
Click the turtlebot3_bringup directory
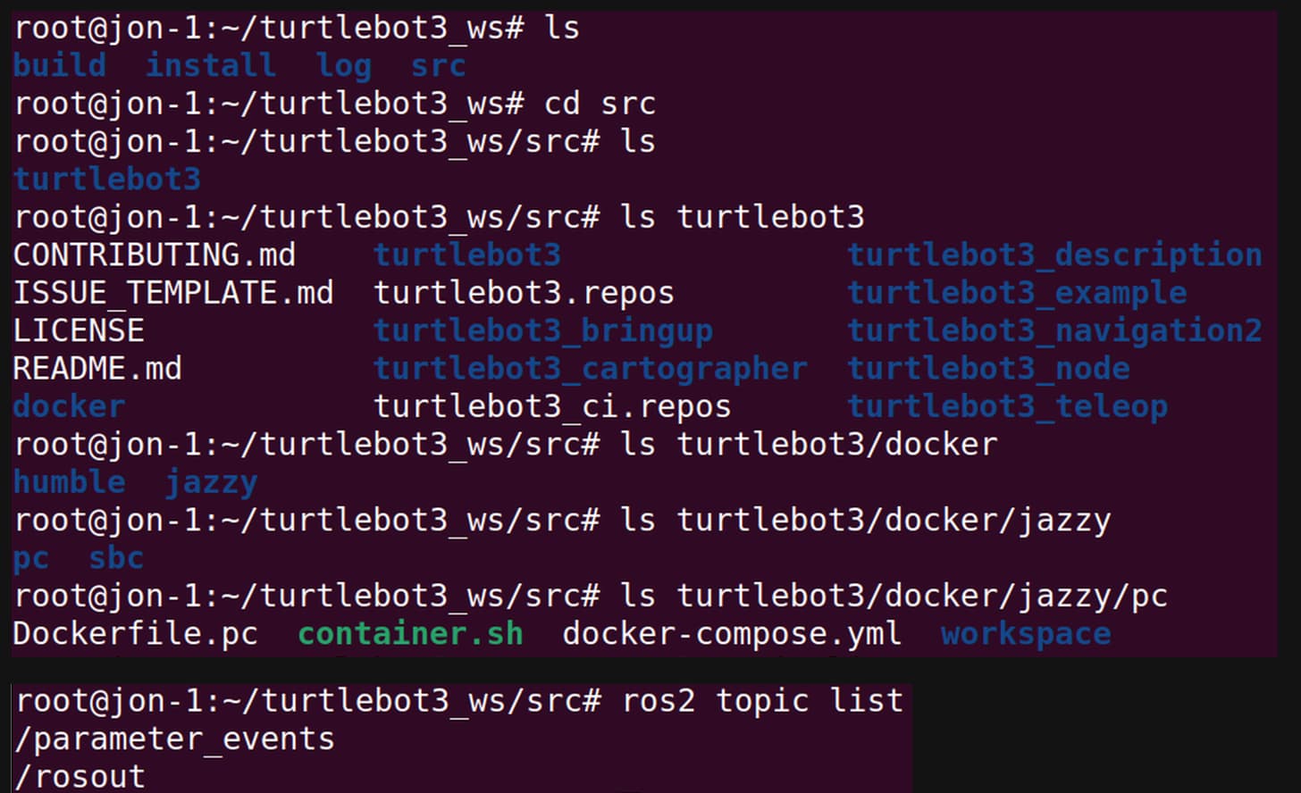pos(542,331)
